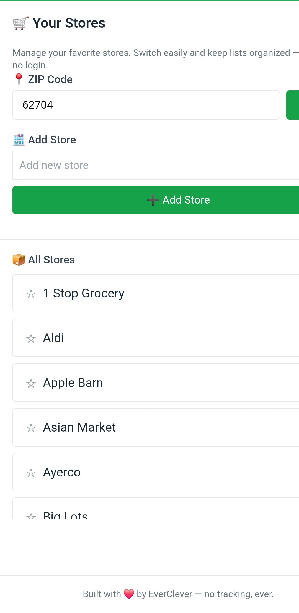This screenshot has height=613, width=299.
Task: Favorite the 1 Stop Grocery star
Action: click(31, 294)
